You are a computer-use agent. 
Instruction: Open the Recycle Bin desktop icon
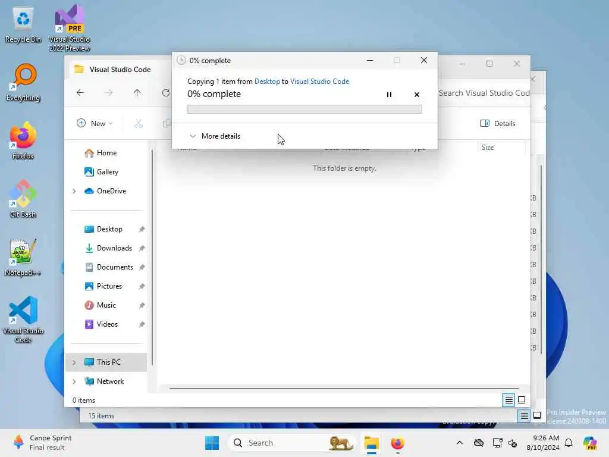click(23, 25)
